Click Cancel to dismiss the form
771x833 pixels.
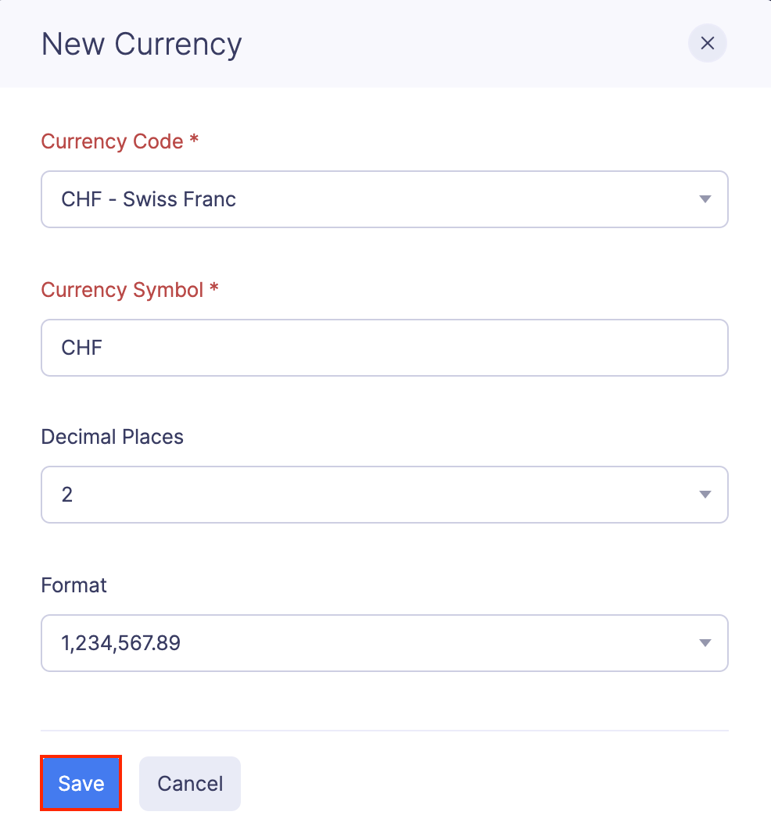tap(190, 783)
